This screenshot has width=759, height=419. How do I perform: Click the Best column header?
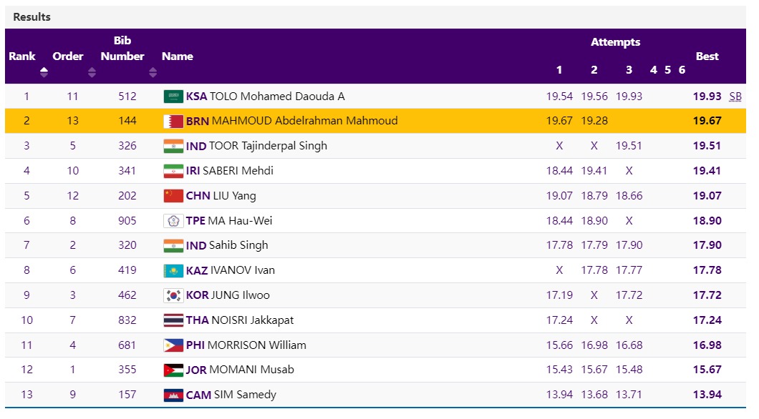pyautogui.click(x=707, y=56)
